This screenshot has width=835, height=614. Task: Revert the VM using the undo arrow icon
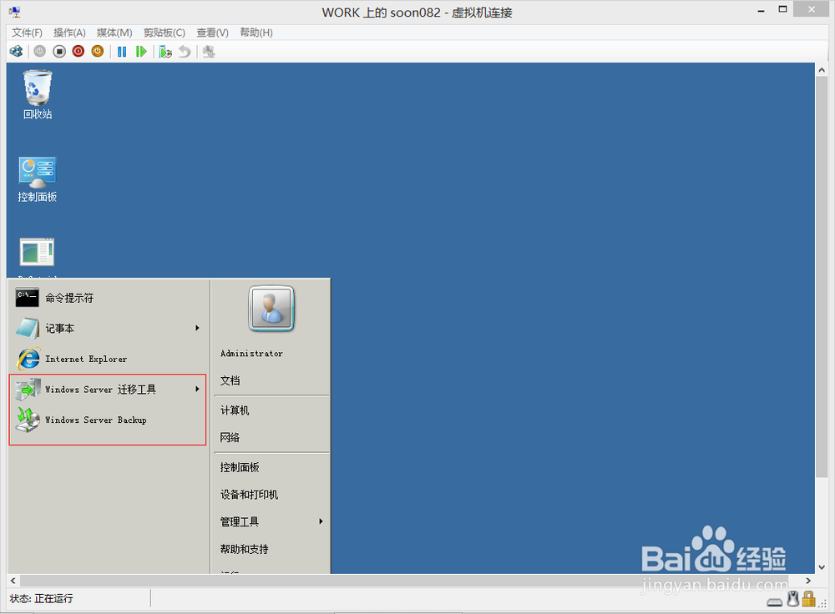[x=185, y=52]
